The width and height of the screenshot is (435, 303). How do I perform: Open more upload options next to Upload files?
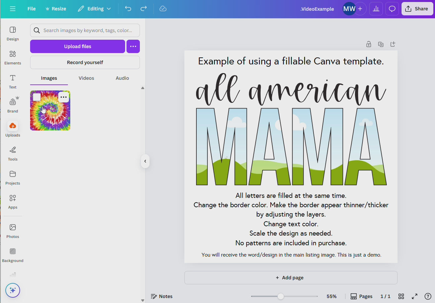click(133, 46)
